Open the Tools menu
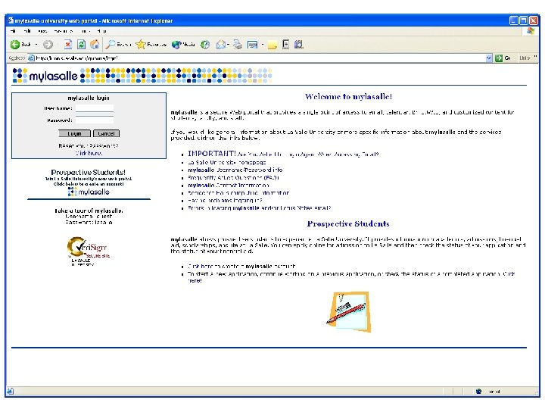This screenshot has height=409, width=545. pyautogui.click(x=86, y=31)
